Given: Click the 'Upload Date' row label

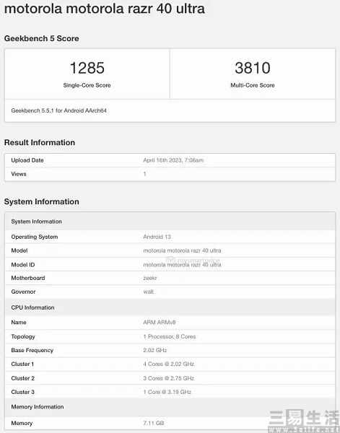Looking at the screenshot, I should [27, 160].
